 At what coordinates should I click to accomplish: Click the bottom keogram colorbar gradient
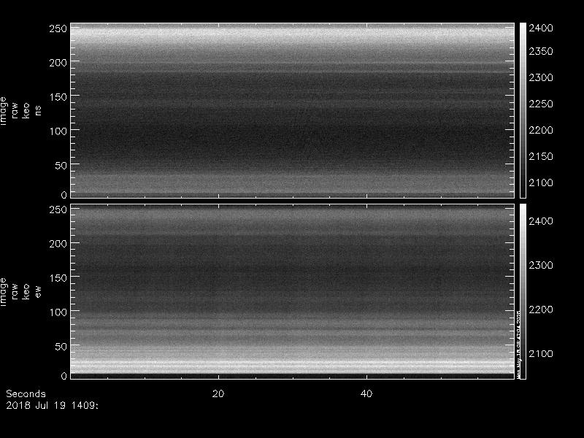click(x=523, y=291)
